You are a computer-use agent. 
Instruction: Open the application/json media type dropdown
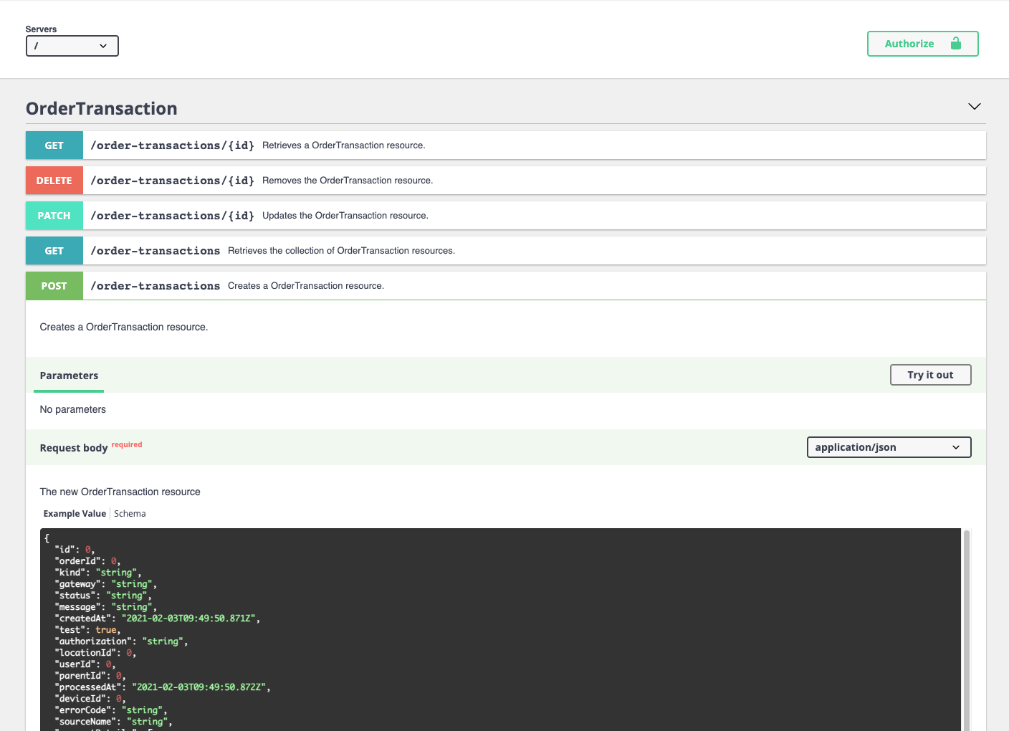889,446
